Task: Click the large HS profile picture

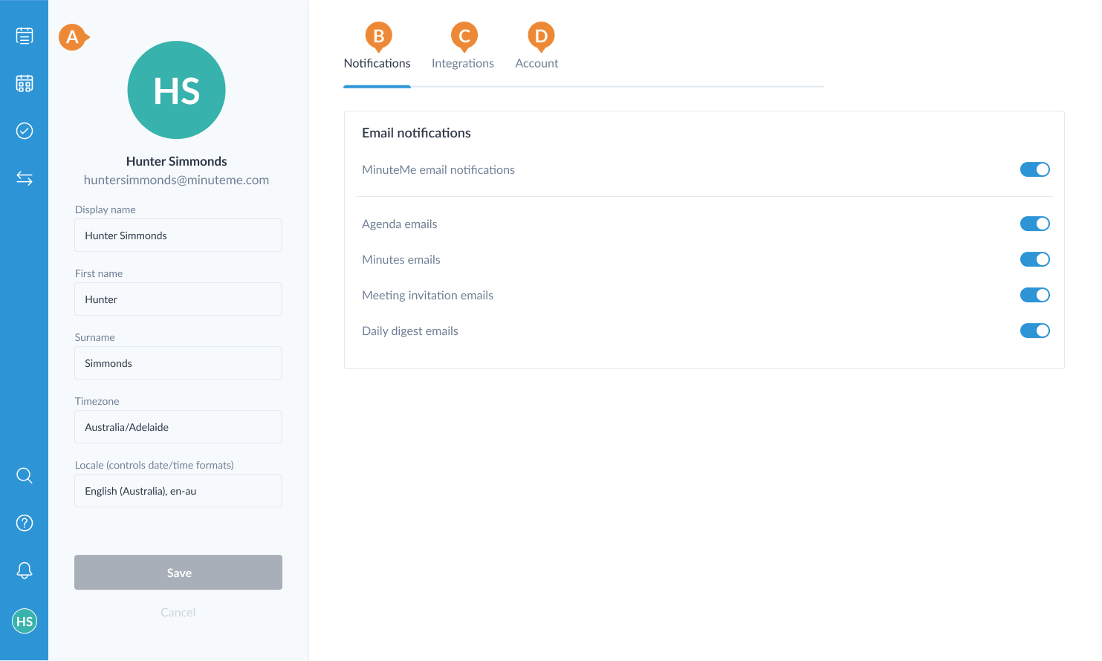Action: pyautogui.click(x=177, y=90)
